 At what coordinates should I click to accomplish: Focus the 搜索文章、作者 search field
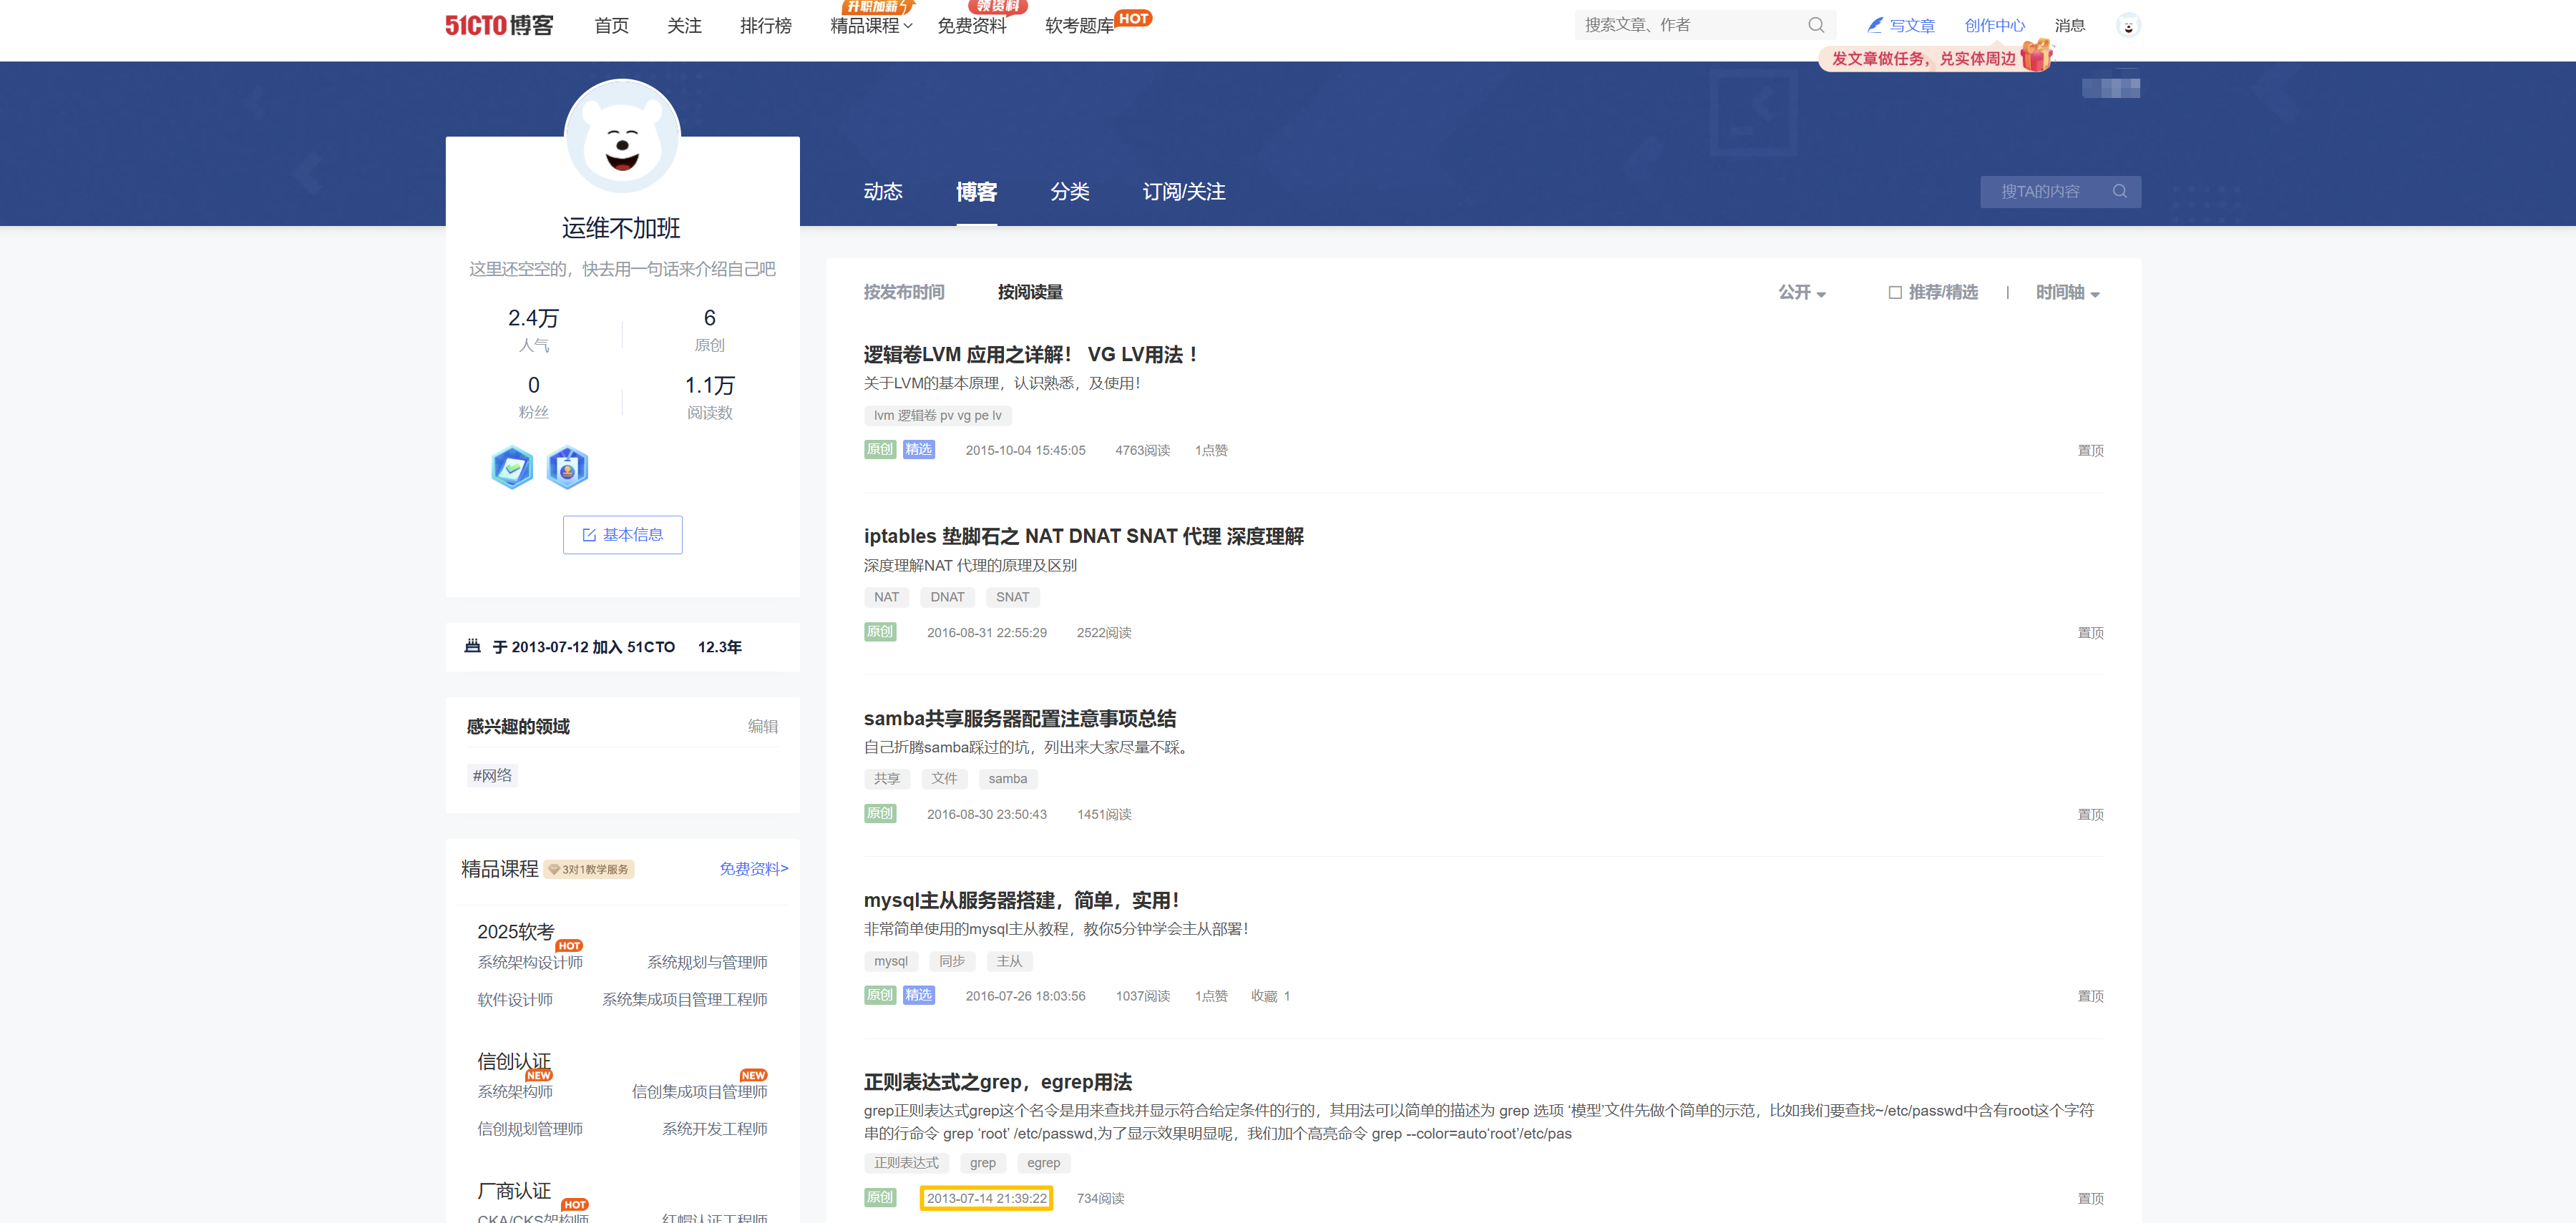coord(1690,25)
